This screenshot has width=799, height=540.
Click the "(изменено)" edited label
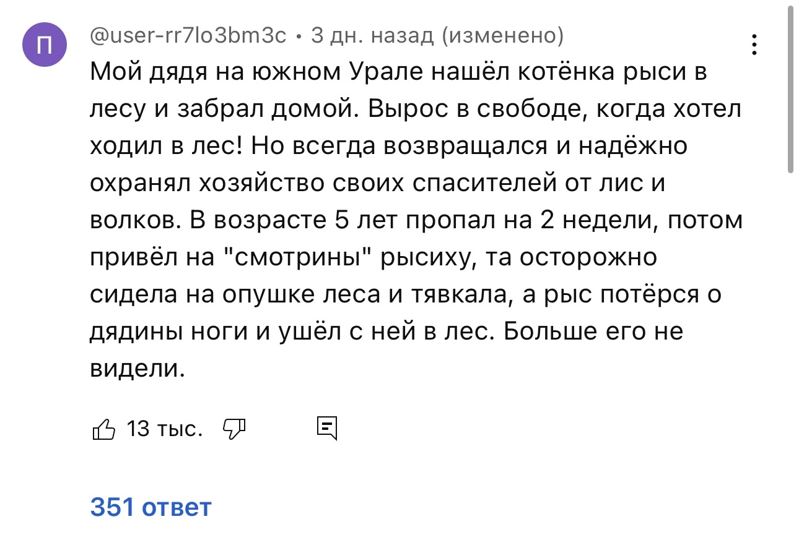(x=502, y=36)
